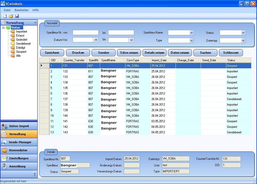The height and width of the screenshot is (184, 257).
Task: Click the Importiert folder icon in tree
Action: [13, 32]
